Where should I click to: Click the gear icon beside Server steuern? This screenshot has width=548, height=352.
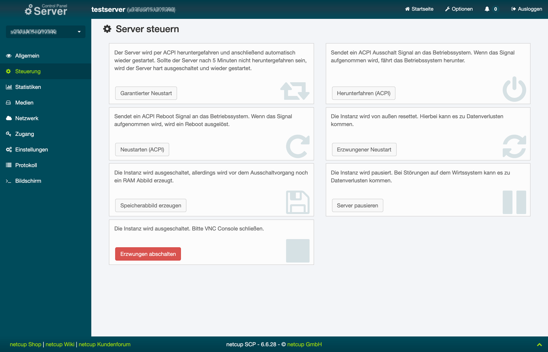(107, 29)
